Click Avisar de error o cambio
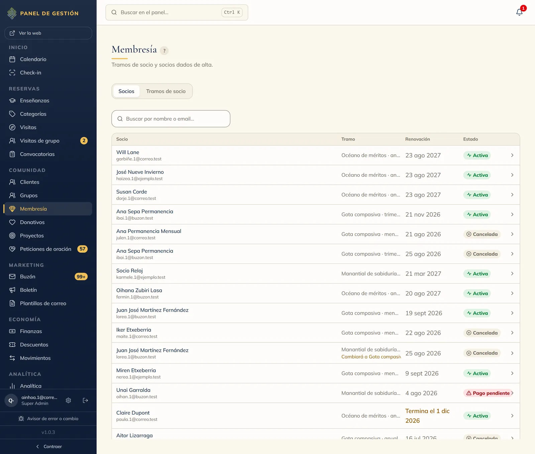This screenshot has width=535, height=454. tap(48, 419)
